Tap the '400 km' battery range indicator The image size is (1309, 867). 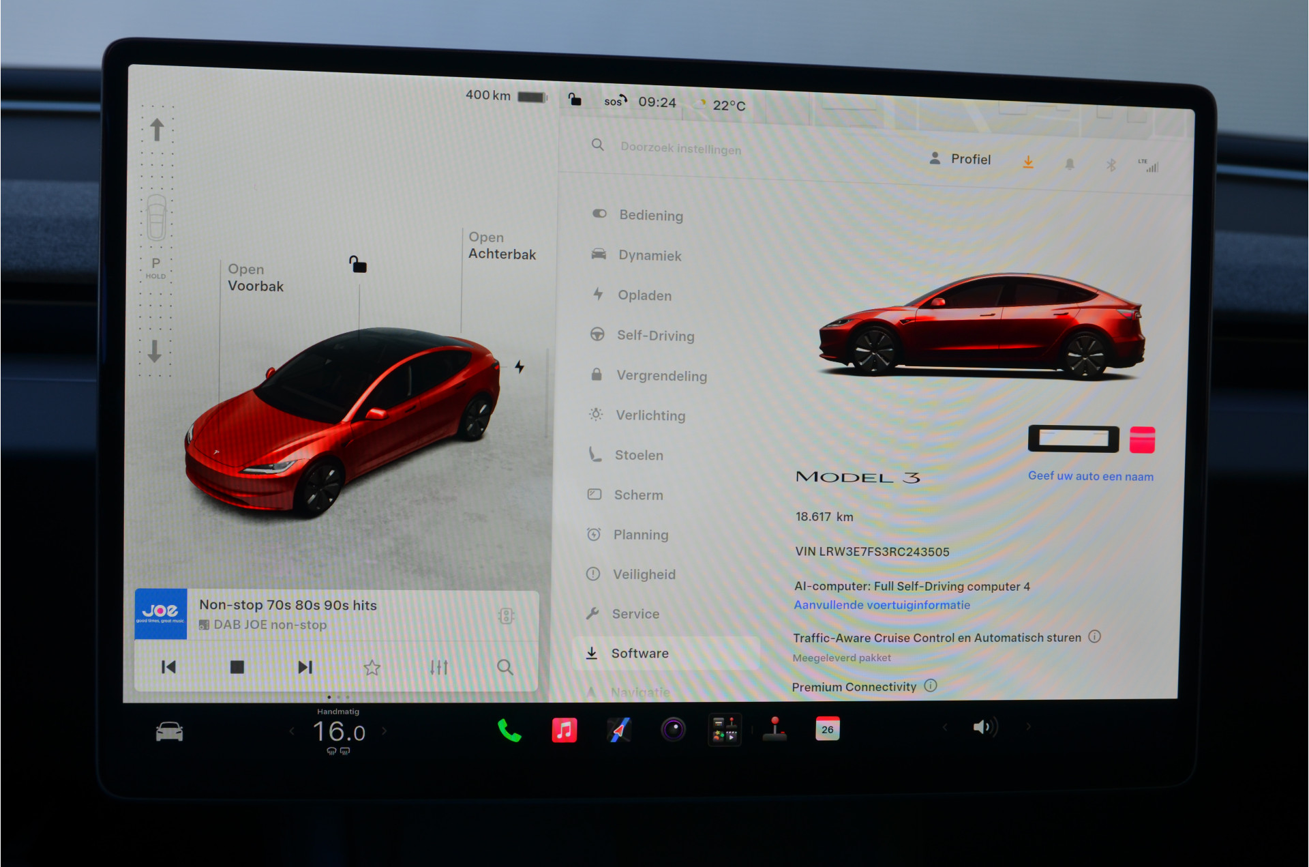506,95
